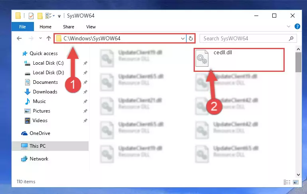Image resolution: width=307 pixels, height=194 pixels.
Task: Click the New folder icon in title bar
Action: coord(40,16)
